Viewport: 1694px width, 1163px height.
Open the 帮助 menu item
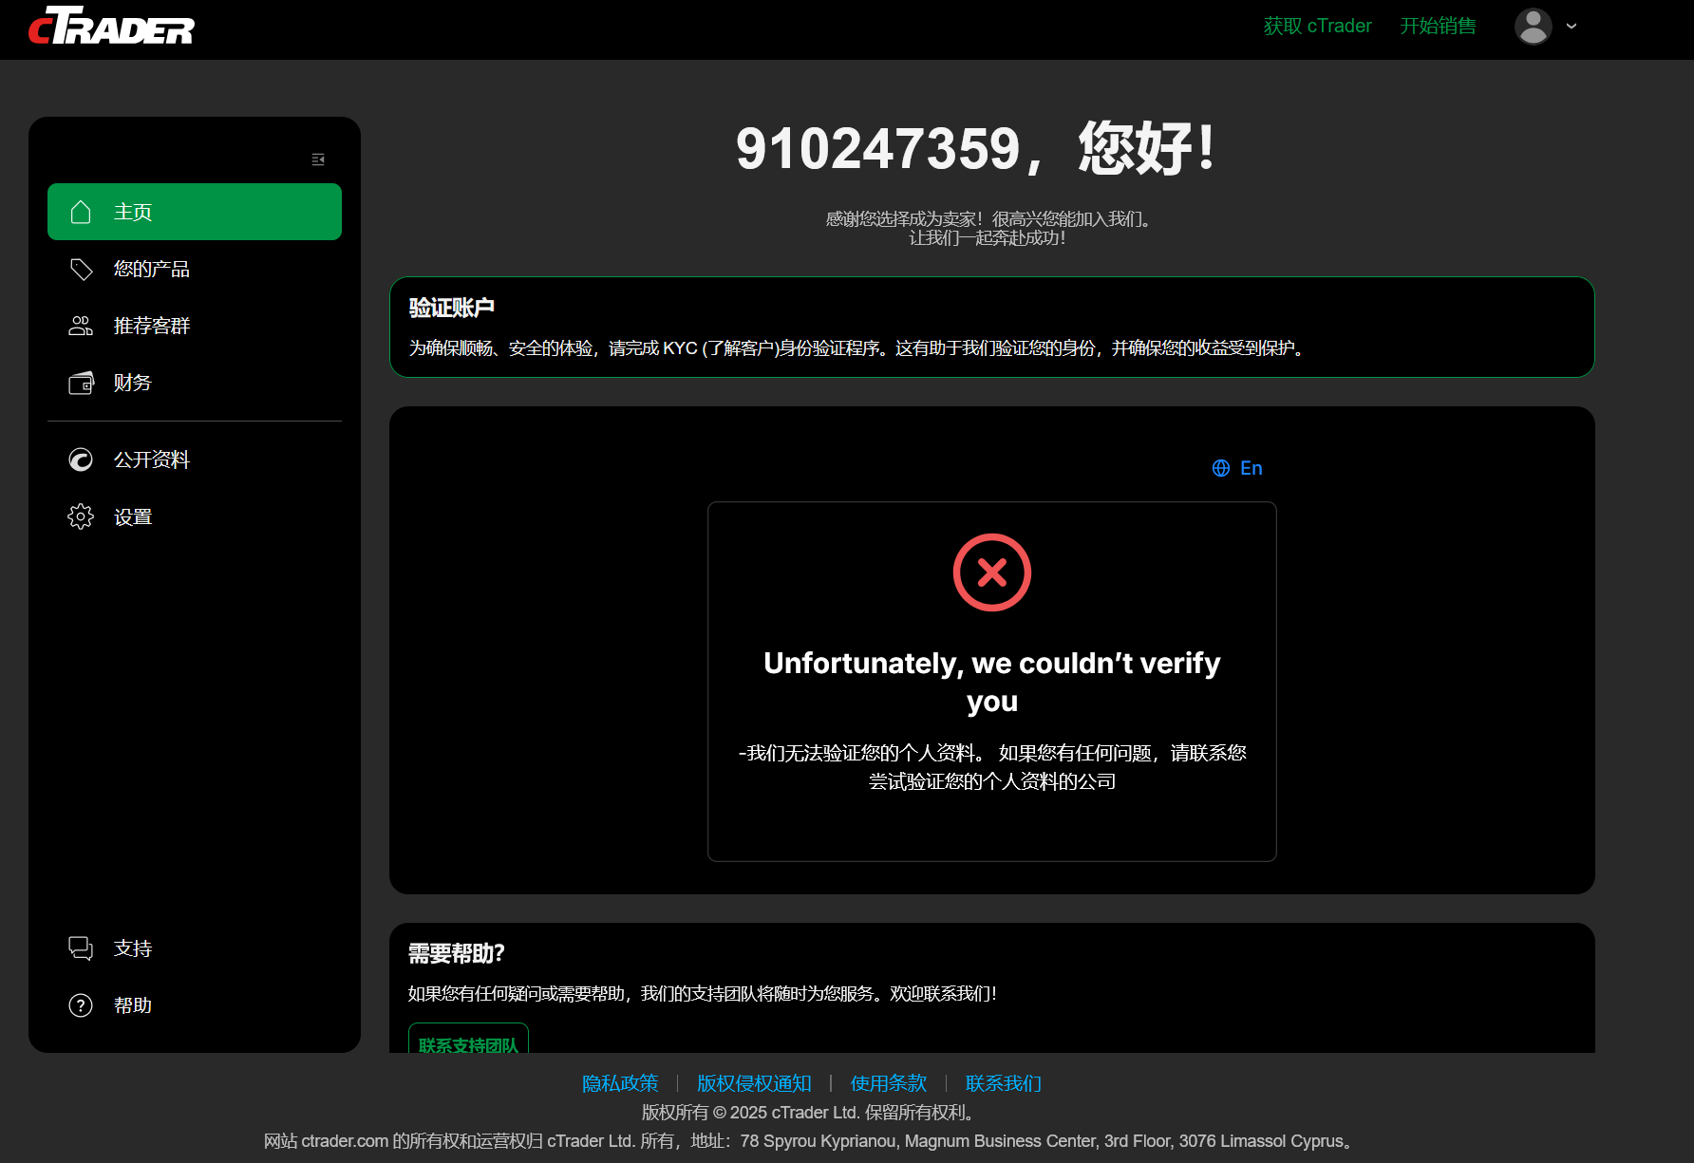coord(195,1005)
